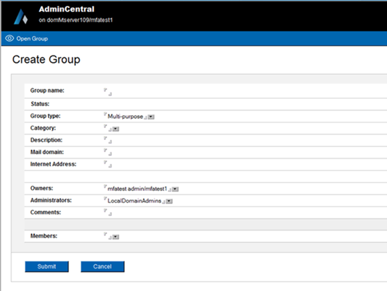Click the mfatest admin/mfatest1 owners value
Screen dimensions: 387x291
(x=137, y=189)
